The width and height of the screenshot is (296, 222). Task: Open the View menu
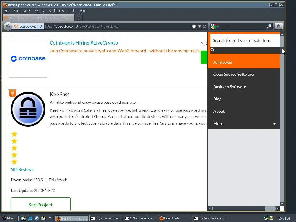(x=27, y=11)
